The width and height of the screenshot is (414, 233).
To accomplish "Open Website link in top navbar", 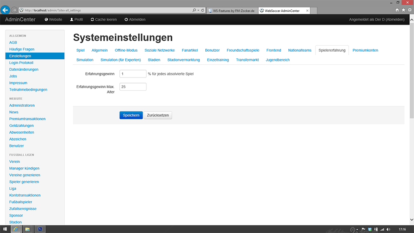I will pos(53,19).
